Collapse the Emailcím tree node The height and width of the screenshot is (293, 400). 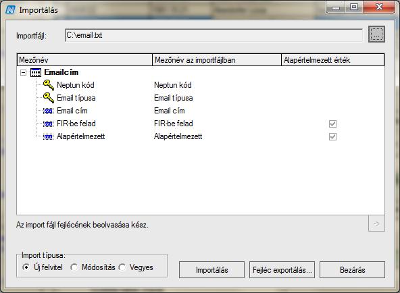tap(23, 73)
